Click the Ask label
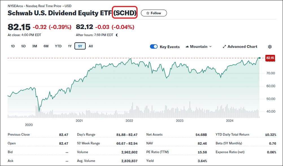 click(x=10, y=161)
